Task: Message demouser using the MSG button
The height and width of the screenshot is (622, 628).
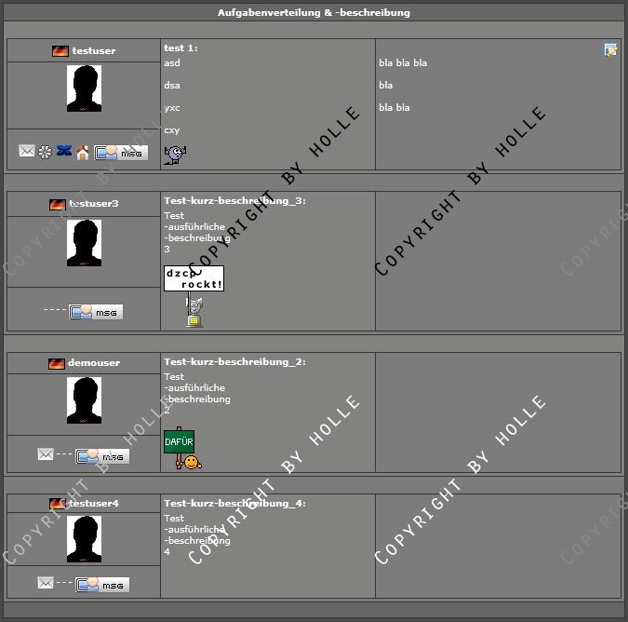Action: pos(102,456)
